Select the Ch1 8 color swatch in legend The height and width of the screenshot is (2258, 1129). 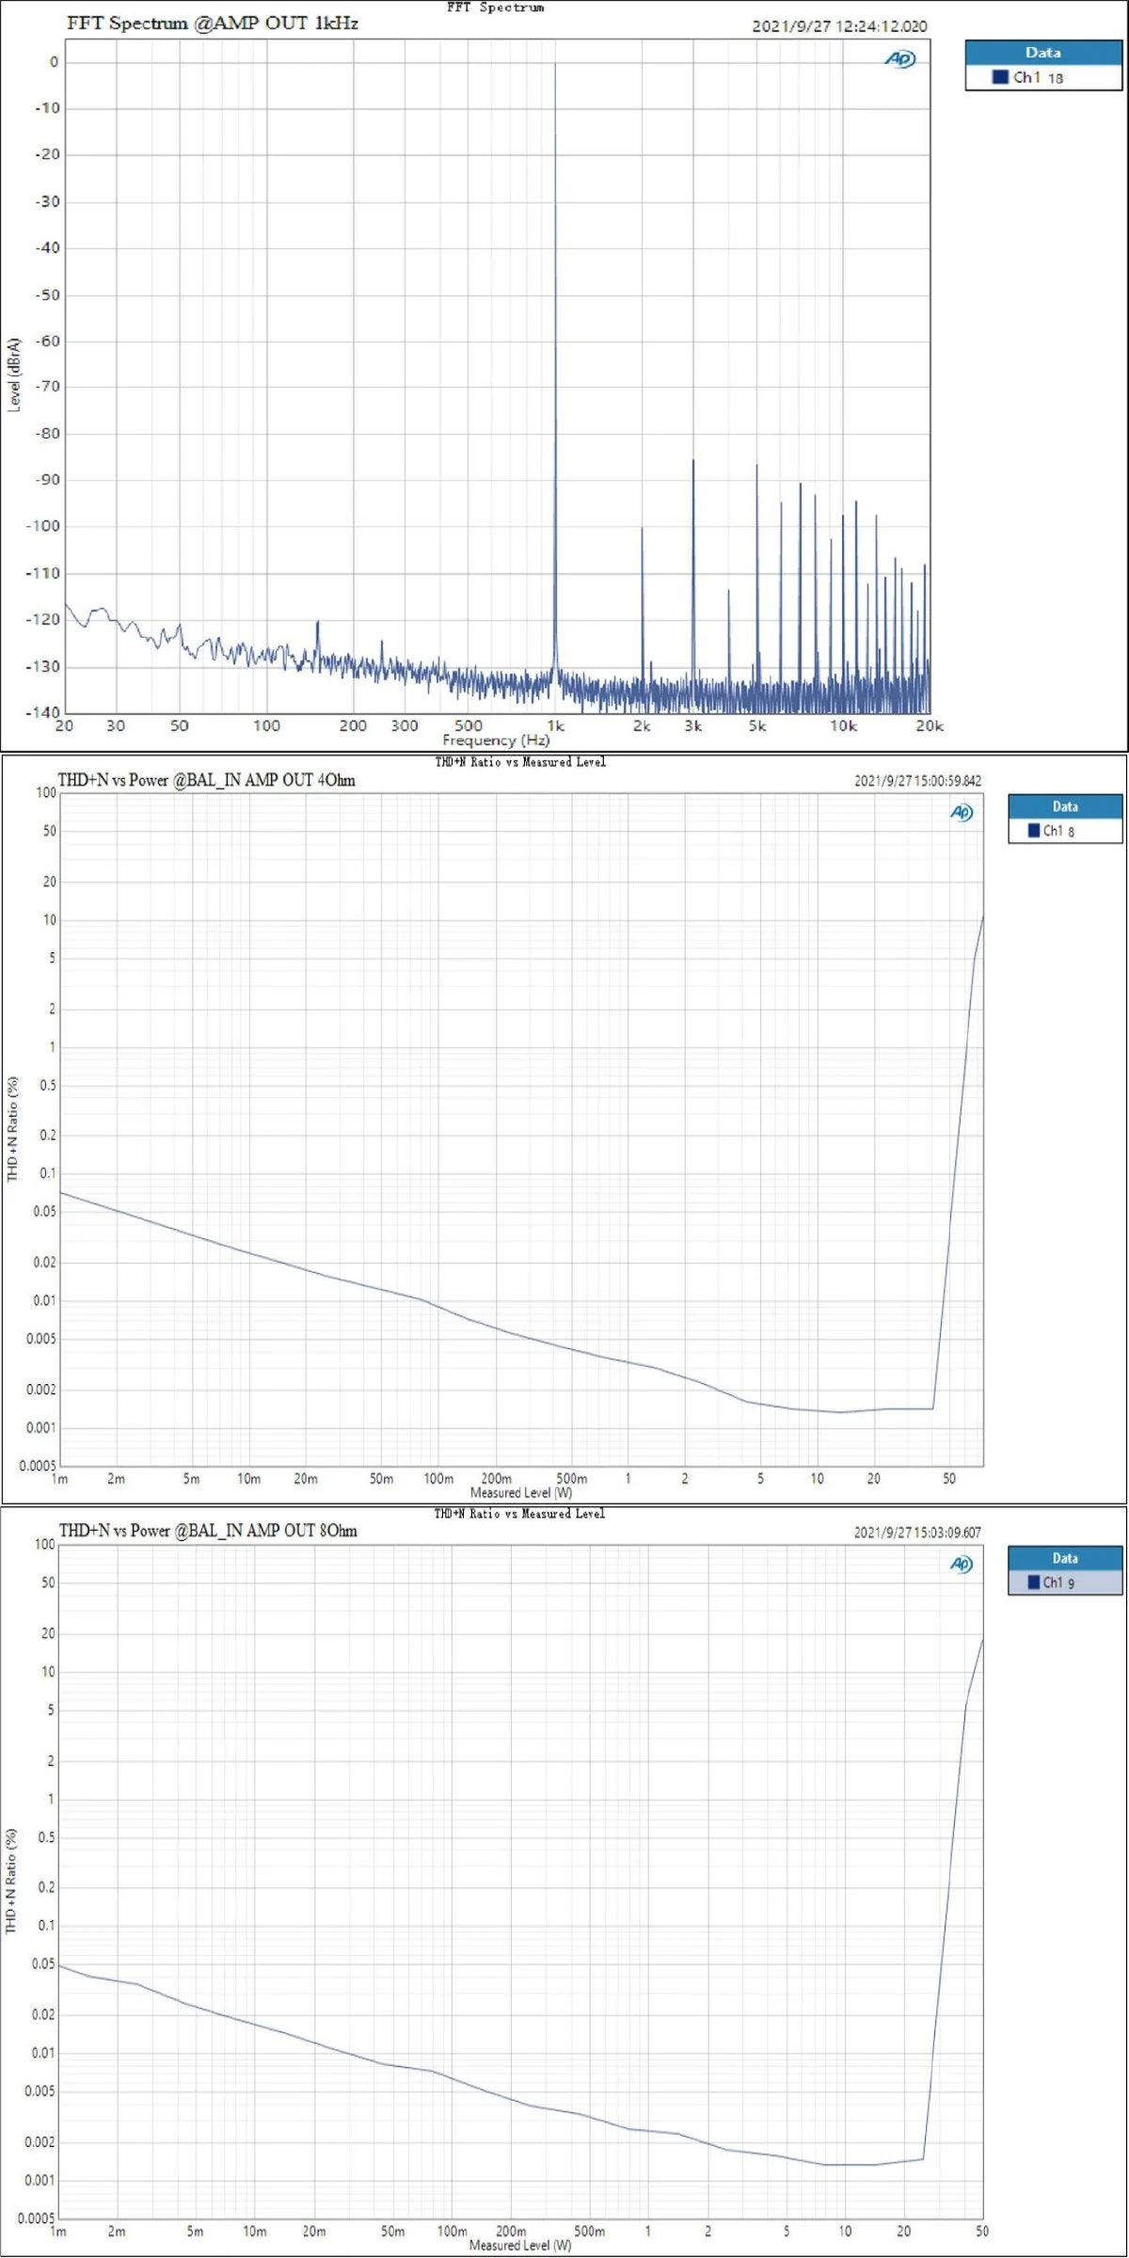click(1033, 831)
